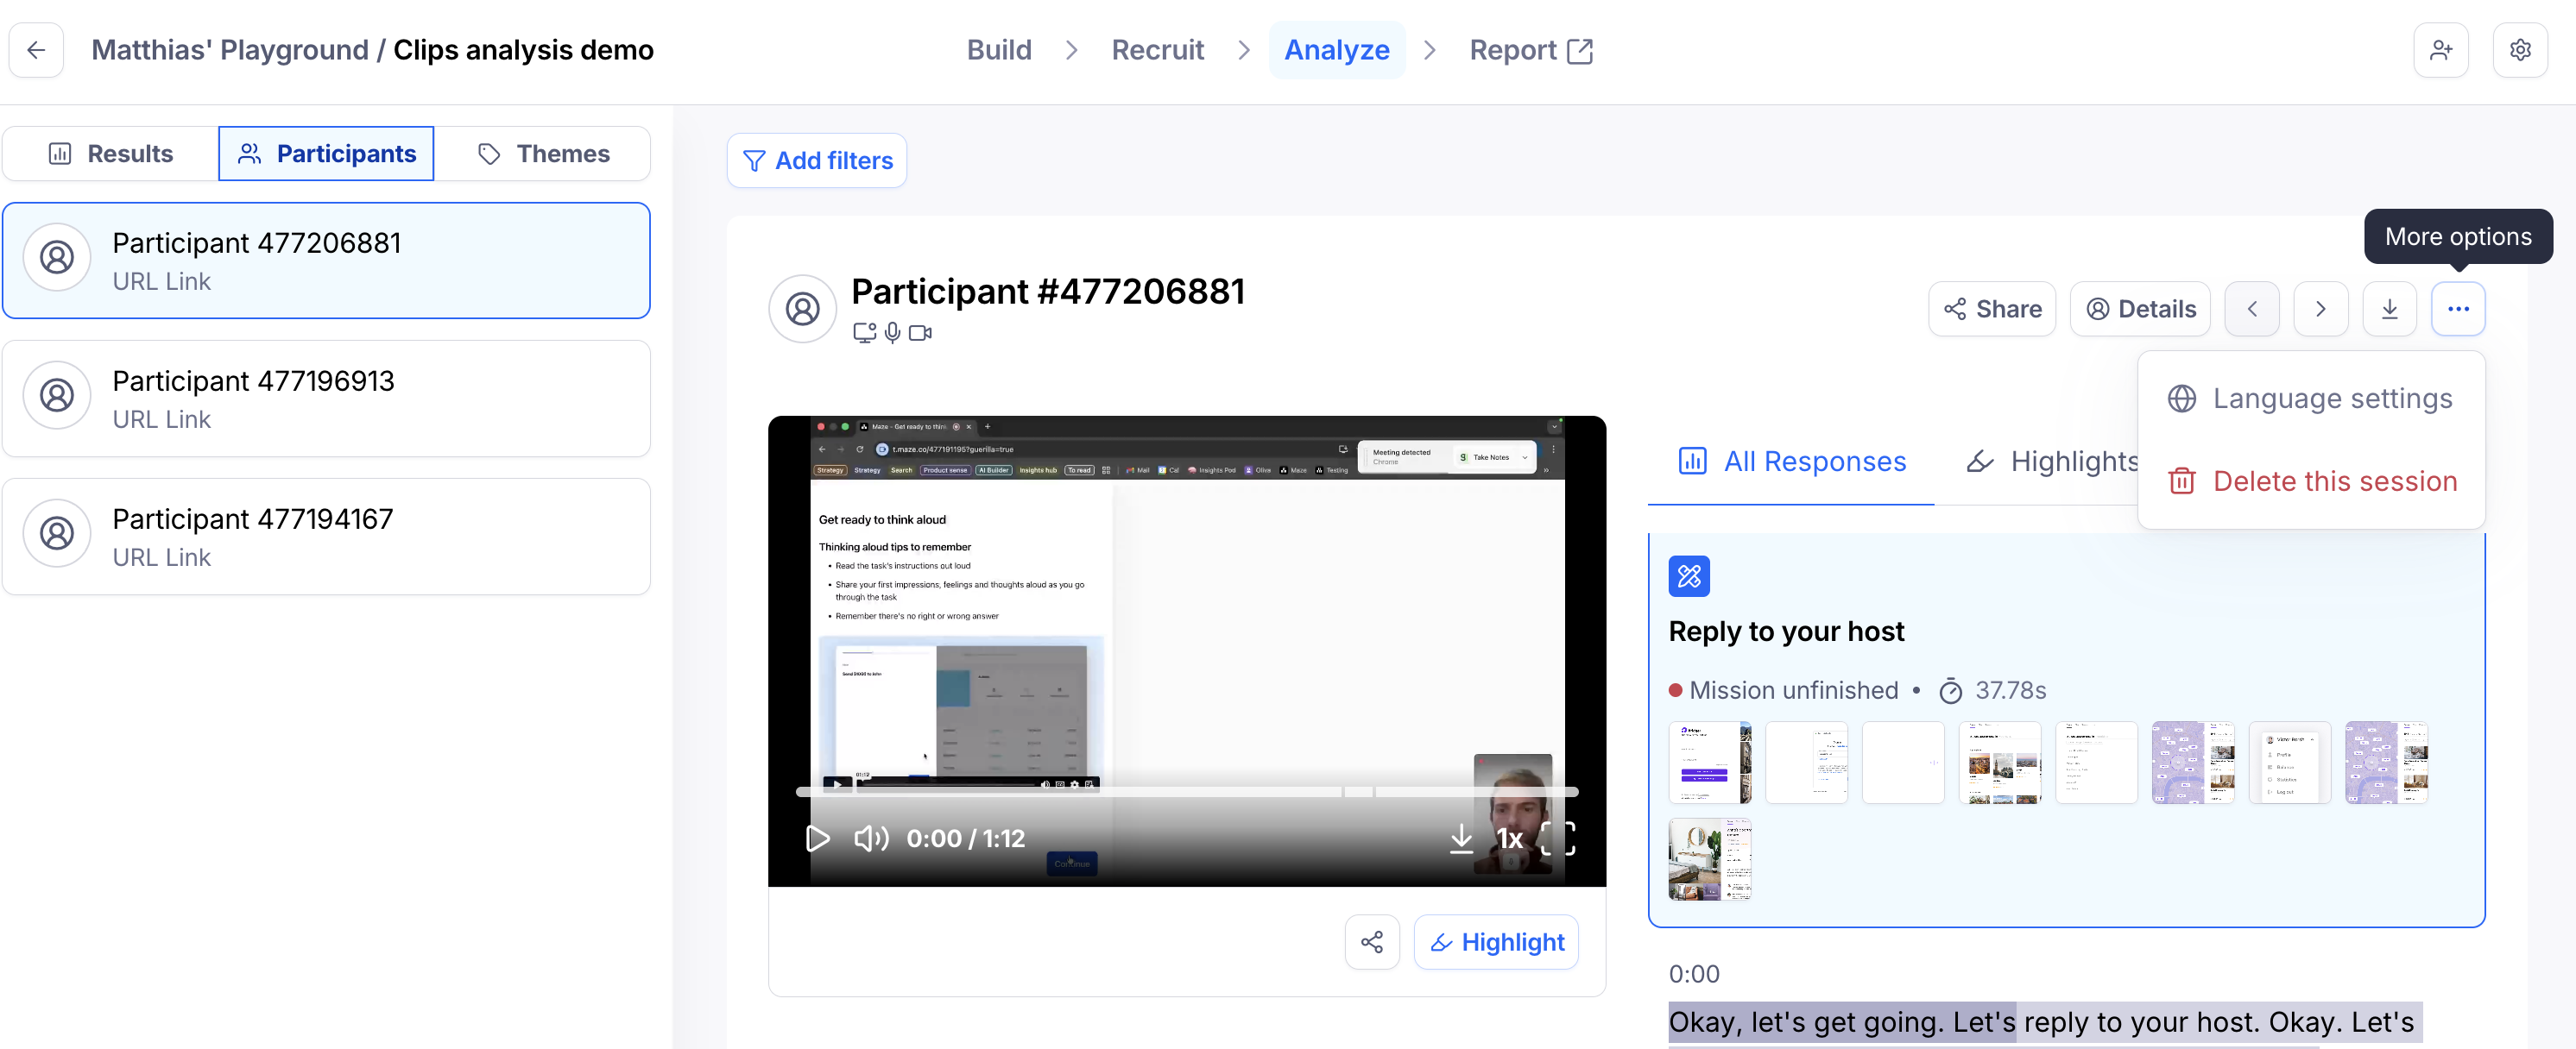This screenshot has height=1049, width=2576.
Task: Click the Matthias' Playground breadcrumb
Action: [230, 50]
